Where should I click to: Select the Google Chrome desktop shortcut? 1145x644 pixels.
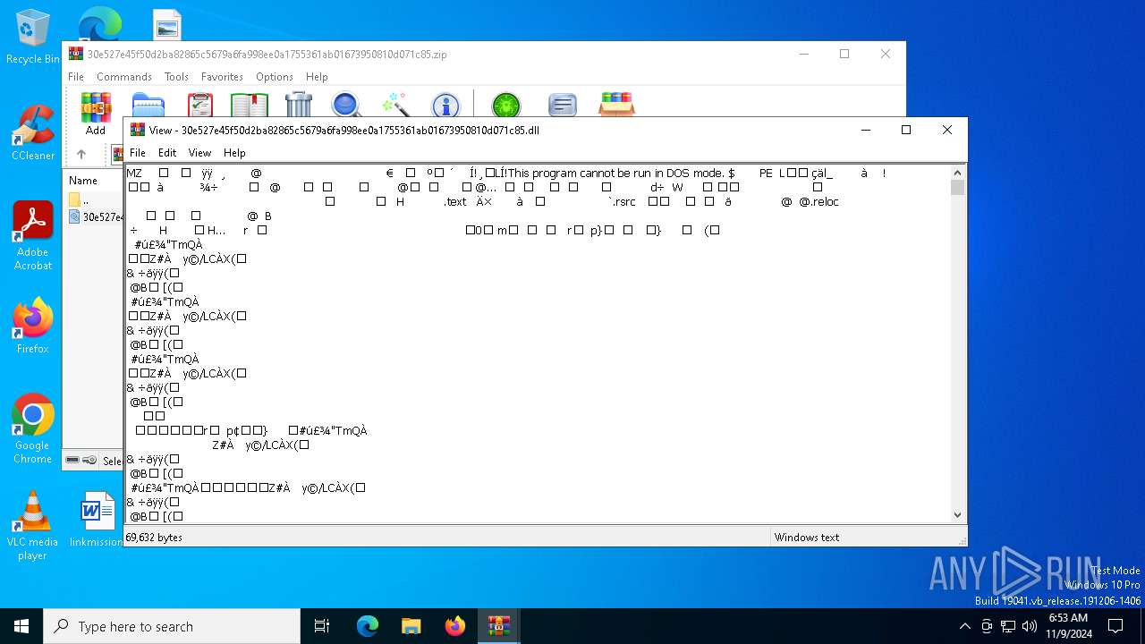pos(33,429)
